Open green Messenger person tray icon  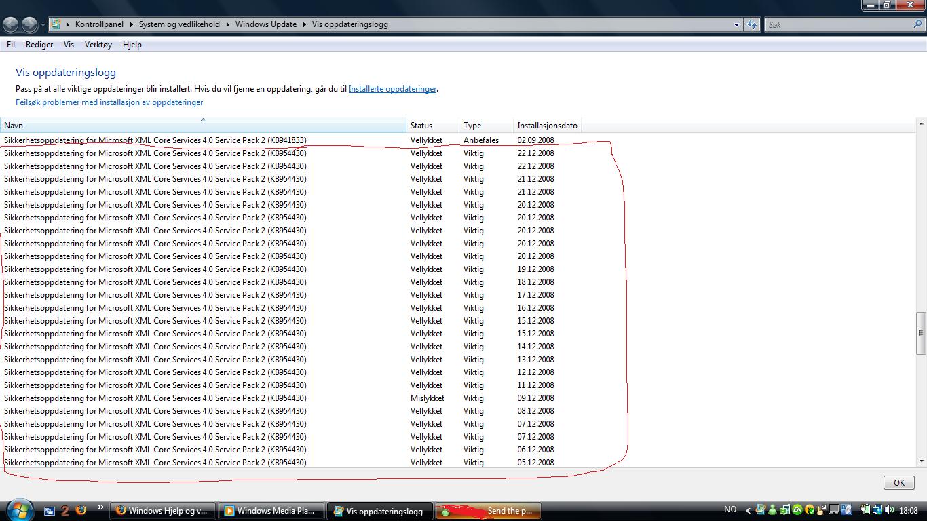coord(772,509)
